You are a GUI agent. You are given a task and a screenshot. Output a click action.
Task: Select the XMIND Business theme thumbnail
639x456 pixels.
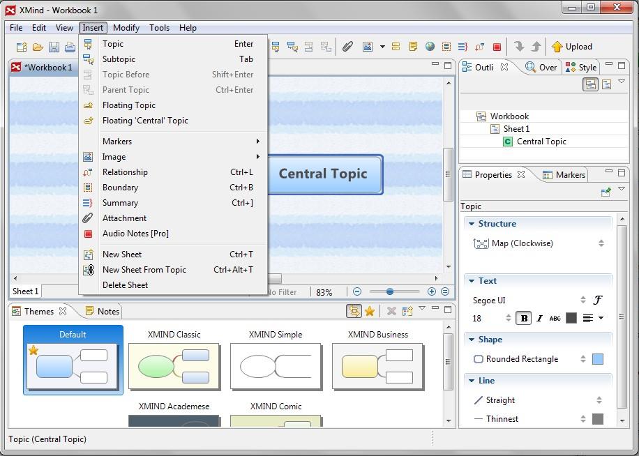(x=378, y=366)
